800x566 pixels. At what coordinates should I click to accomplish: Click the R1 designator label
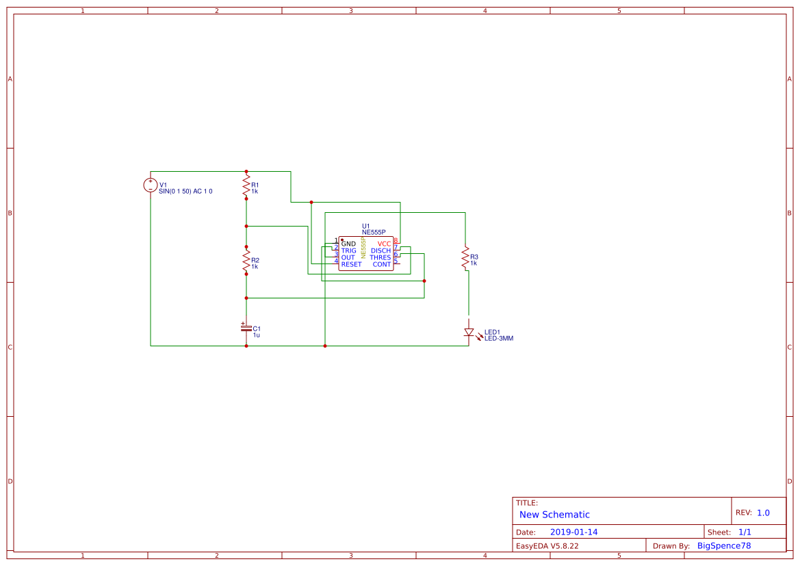(255, 185)
